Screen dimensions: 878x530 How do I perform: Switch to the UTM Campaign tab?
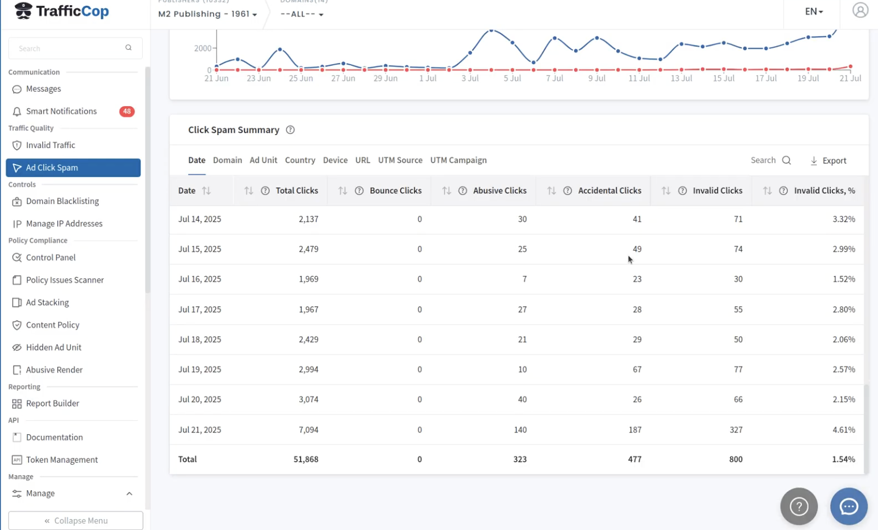click(459, 161)
